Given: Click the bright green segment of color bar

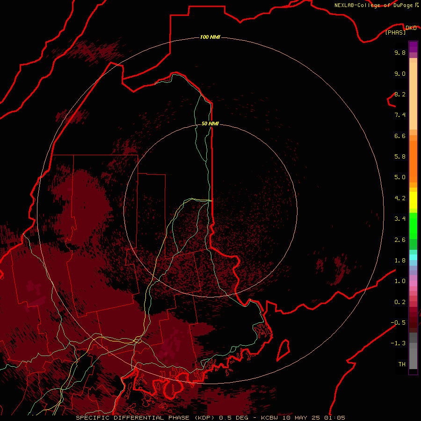Looking at the screenshot, I should click(x=413, y=226).
